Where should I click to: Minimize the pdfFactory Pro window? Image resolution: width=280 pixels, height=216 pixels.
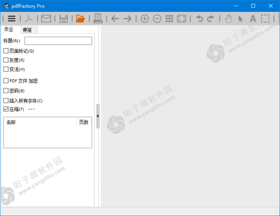pos(236,6)
